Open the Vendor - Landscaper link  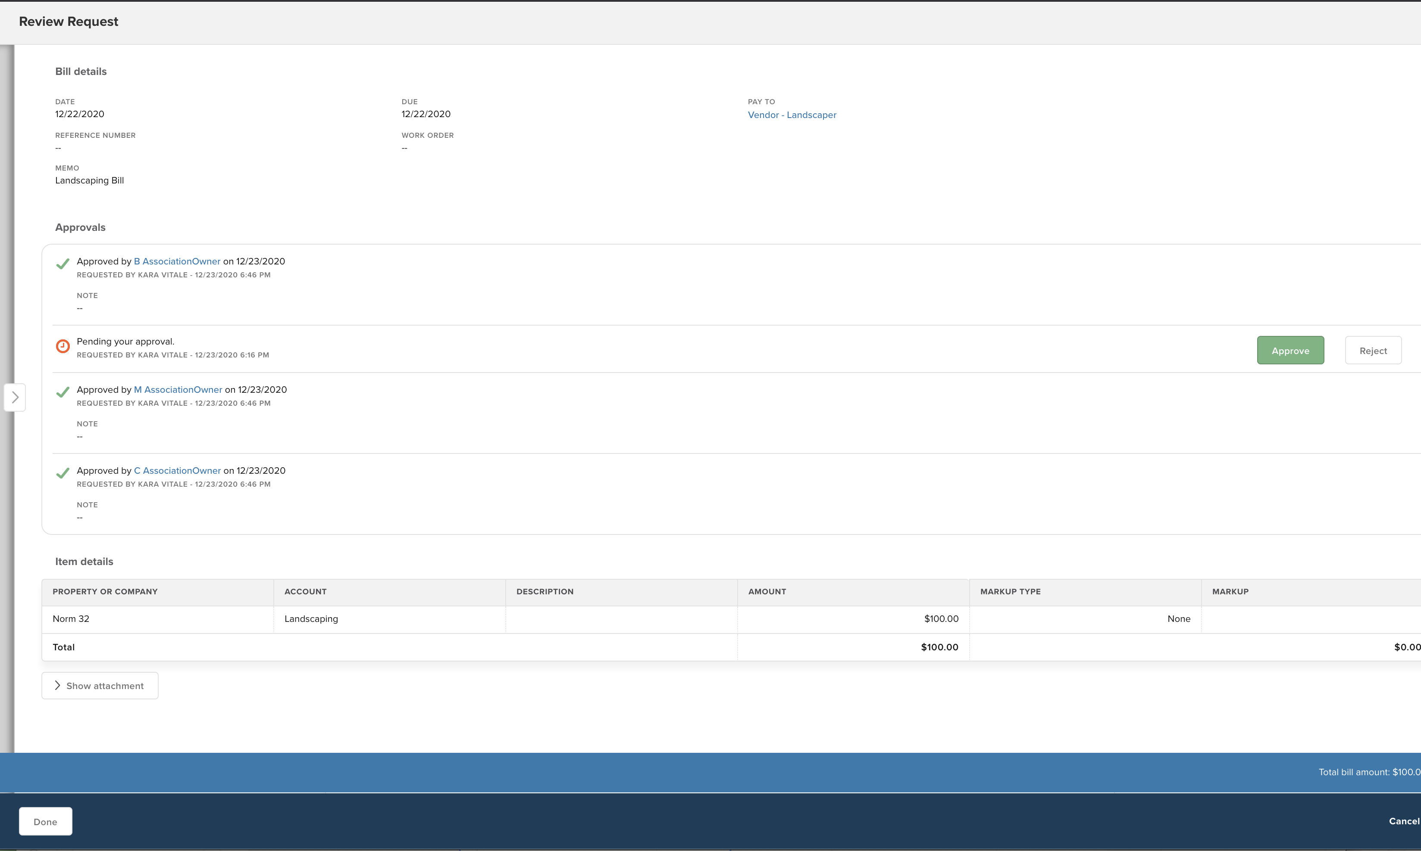(792, 115)
